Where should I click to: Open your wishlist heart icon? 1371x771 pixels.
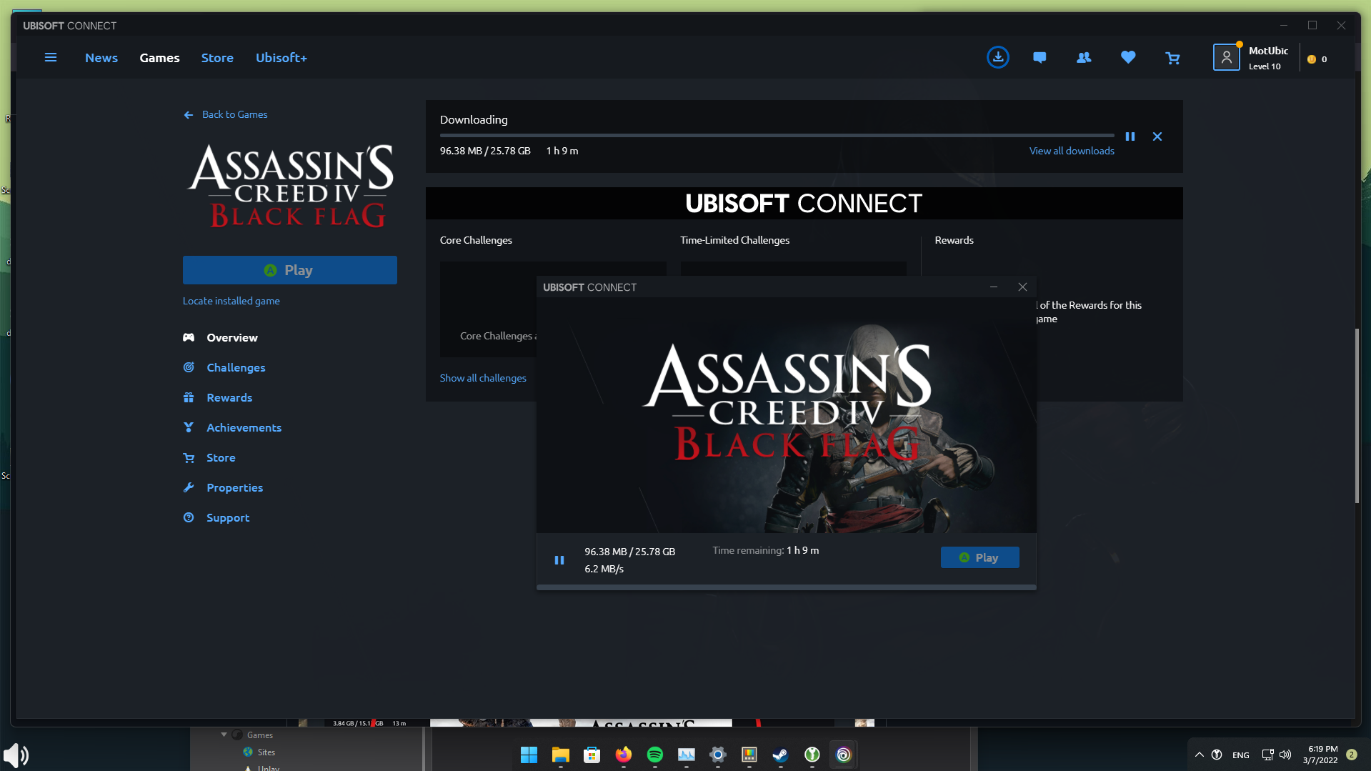[1127, 57]
